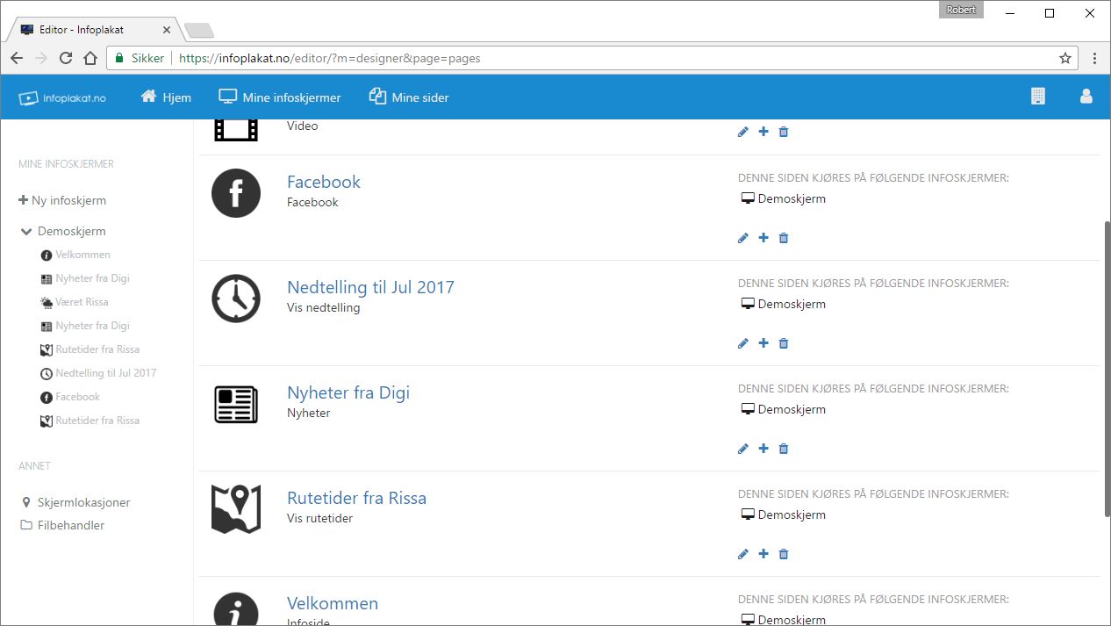The height and width of the screenshot is (626, 1111).
Task: Open Mine sider in the top navigation
Action: 409,97
